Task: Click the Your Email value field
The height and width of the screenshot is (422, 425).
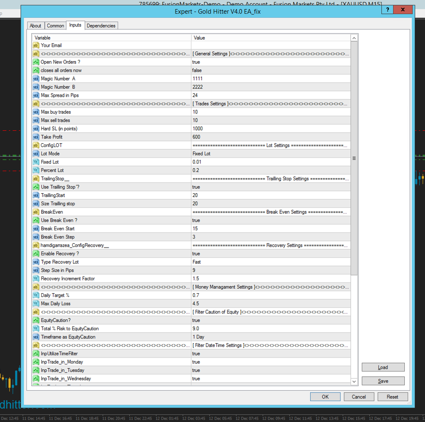Action: click(271, 45)
